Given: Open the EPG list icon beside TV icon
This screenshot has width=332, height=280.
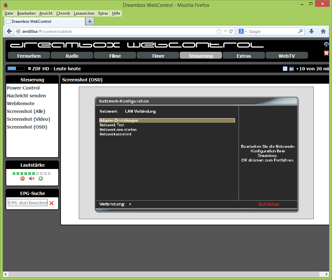Looking at the screenshot, I should tap(285, 69).
